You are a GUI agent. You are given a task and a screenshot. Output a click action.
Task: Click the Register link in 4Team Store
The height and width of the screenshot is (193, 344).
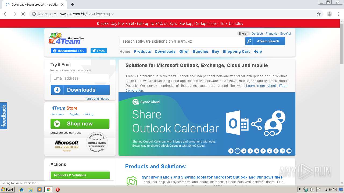click(74, 114)
